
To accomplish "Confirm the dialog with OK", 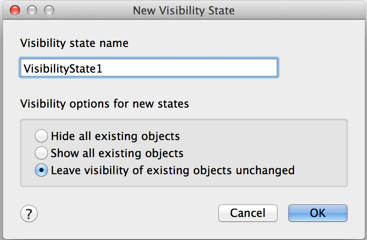I will (317, 213).
